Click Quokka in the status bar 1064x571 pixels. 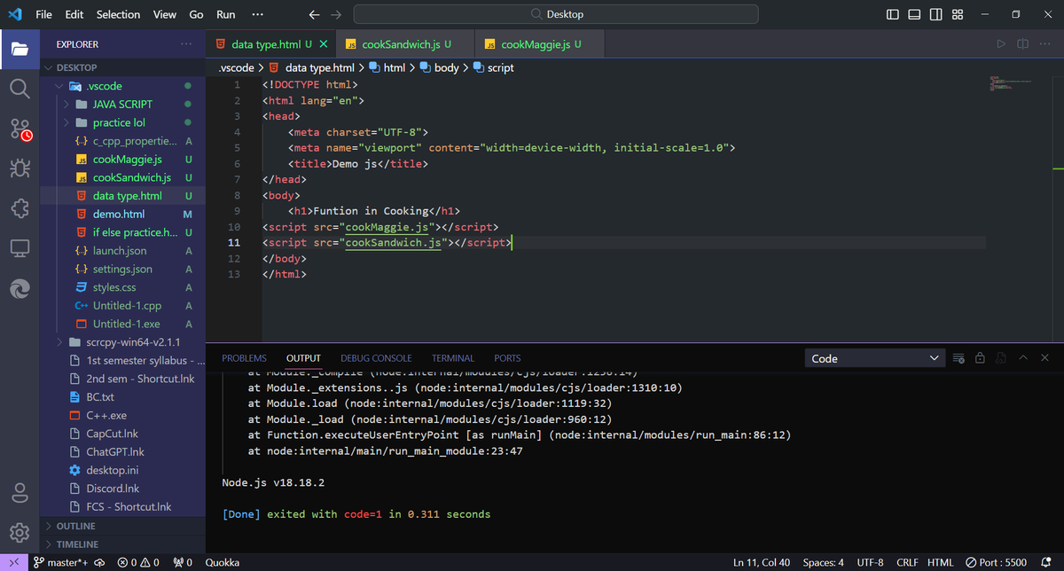click(222, 562)
